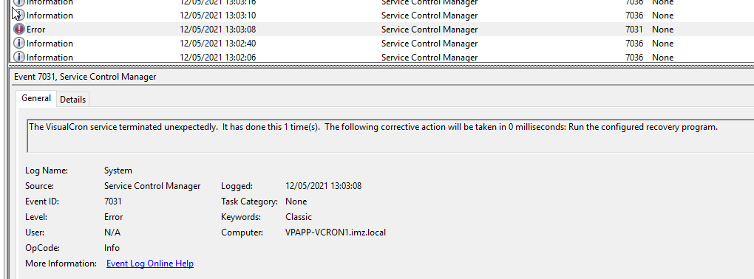Click the None task category in the Error row

pos(662,30)
